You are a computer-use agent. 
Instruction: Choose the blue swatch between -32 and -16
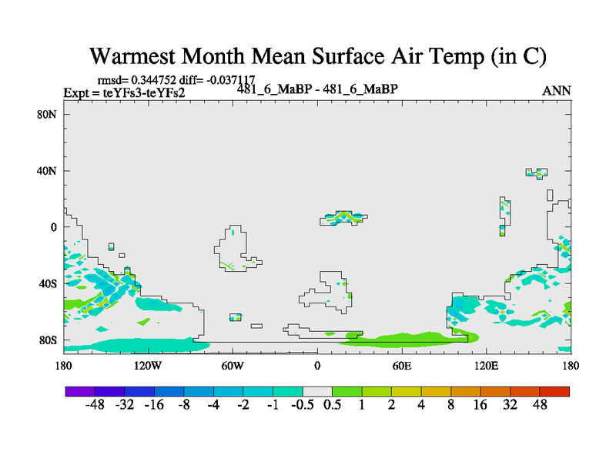coord(139,391)
